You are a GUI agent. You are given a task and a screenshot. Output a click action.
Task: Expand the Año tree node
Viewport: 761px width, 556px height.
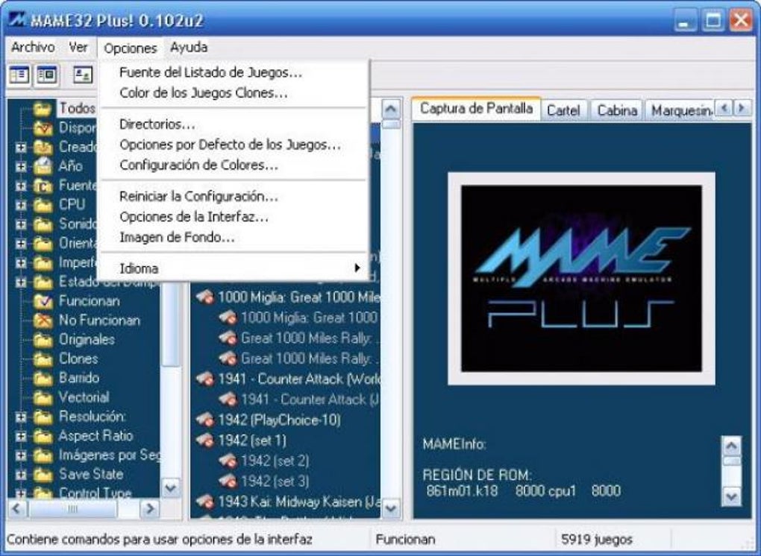[x=21, y=166]
